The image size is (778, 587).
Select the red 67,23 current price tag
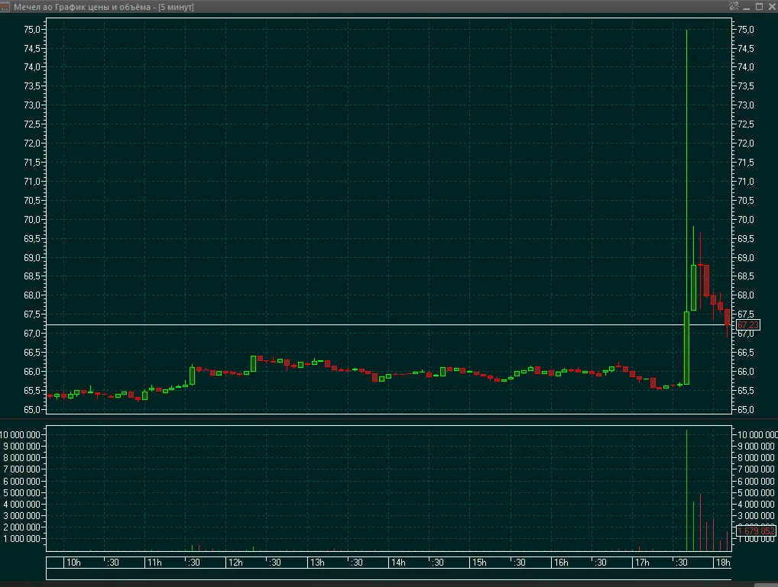point(747,325)
